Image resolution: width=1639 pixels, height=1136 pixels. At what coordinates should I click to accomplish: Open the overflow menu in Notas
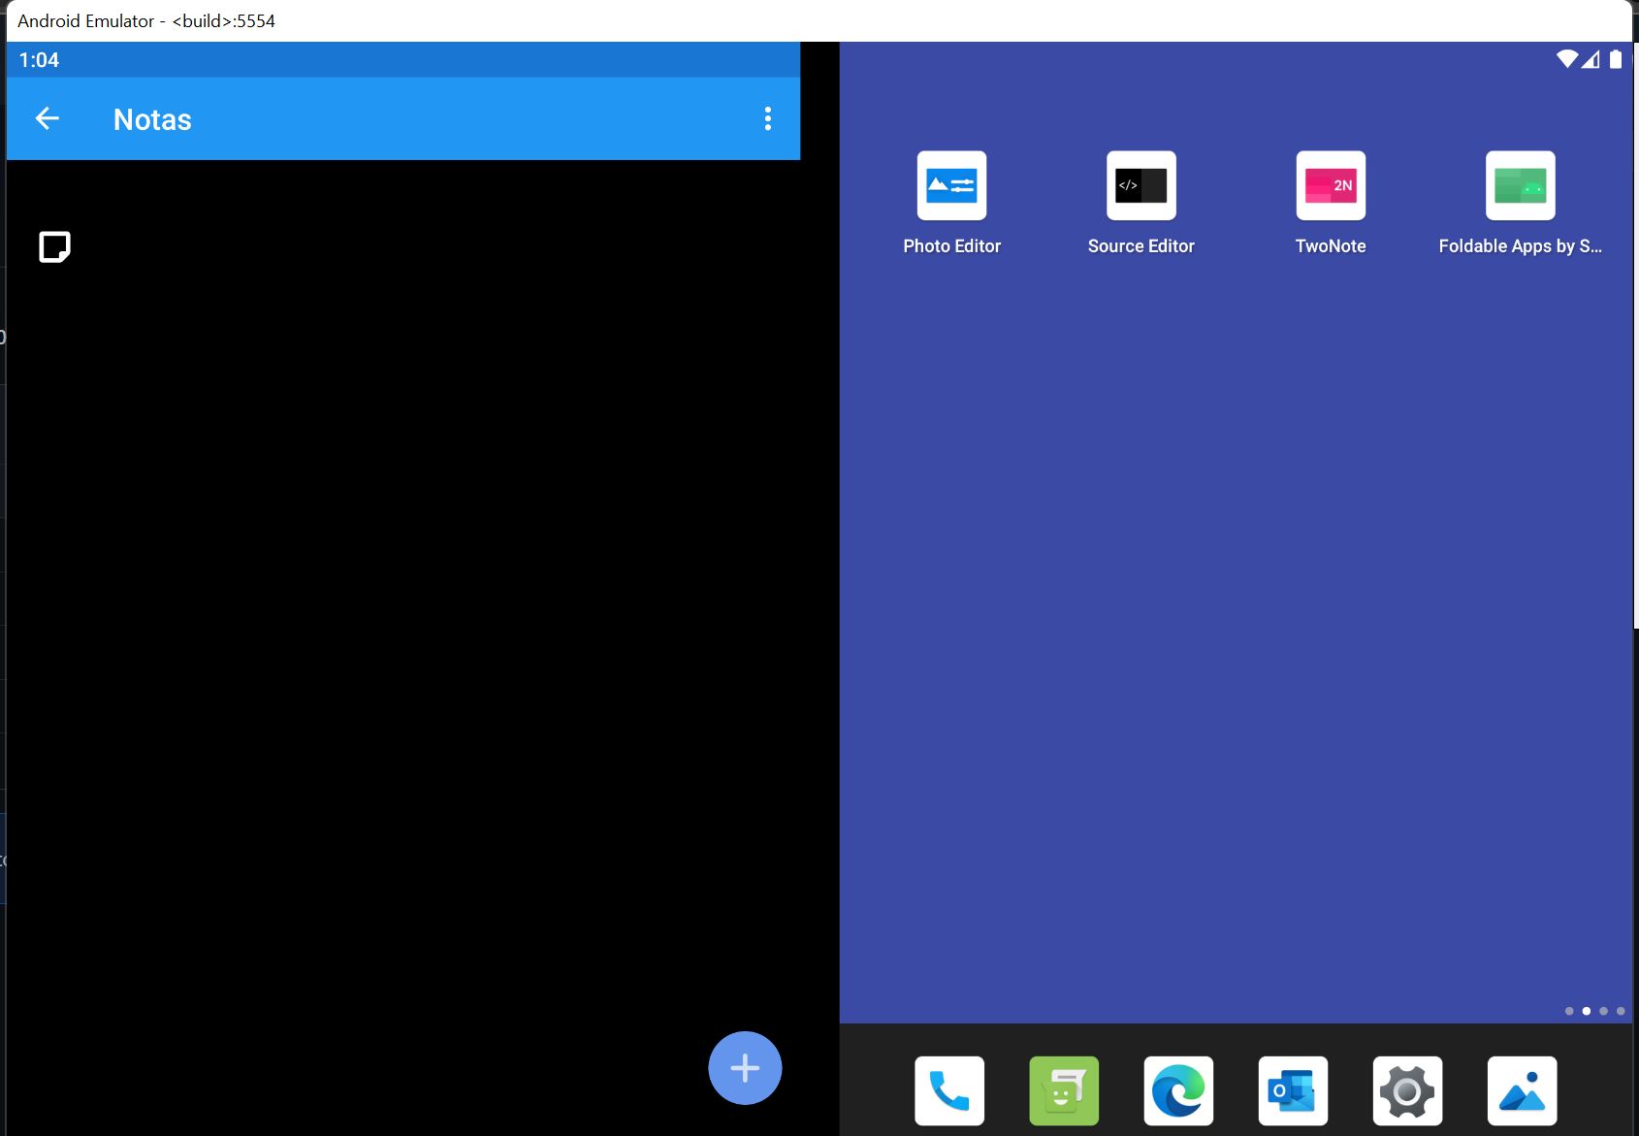(x=767, y=118)
